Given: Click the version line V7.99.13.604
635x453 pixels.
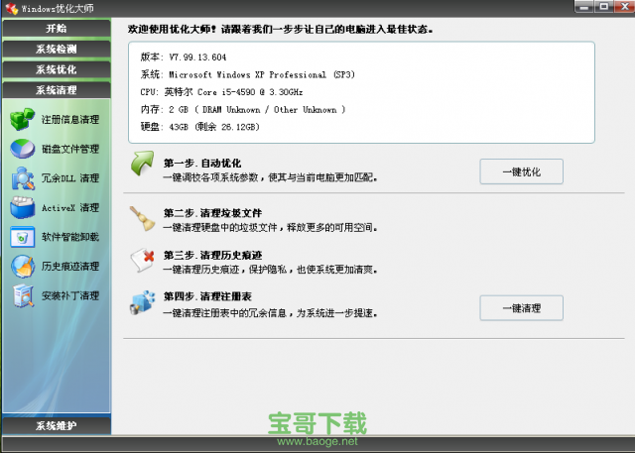Looking at the screenshot, I should [184, 57].
